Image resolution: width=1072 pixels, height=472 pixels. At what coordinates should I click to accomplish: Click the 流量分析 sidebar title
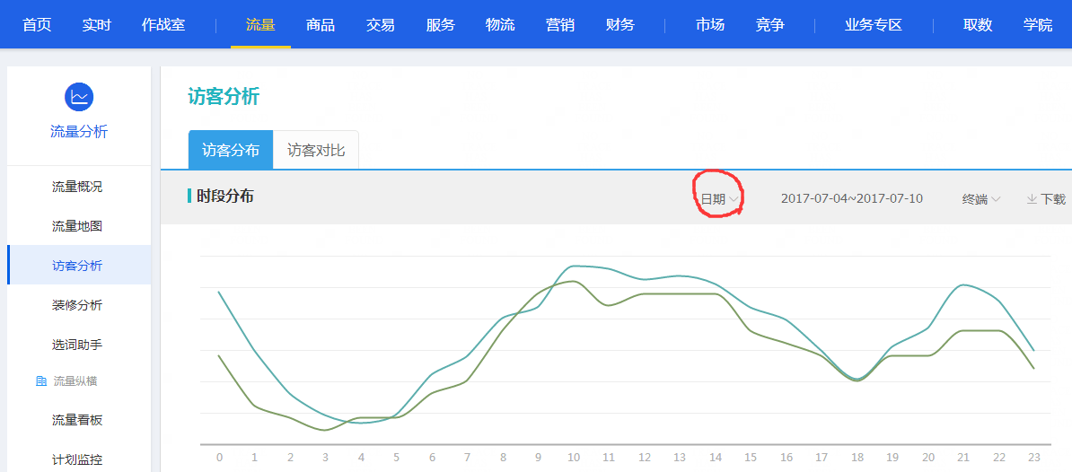[x=79, y=132]
